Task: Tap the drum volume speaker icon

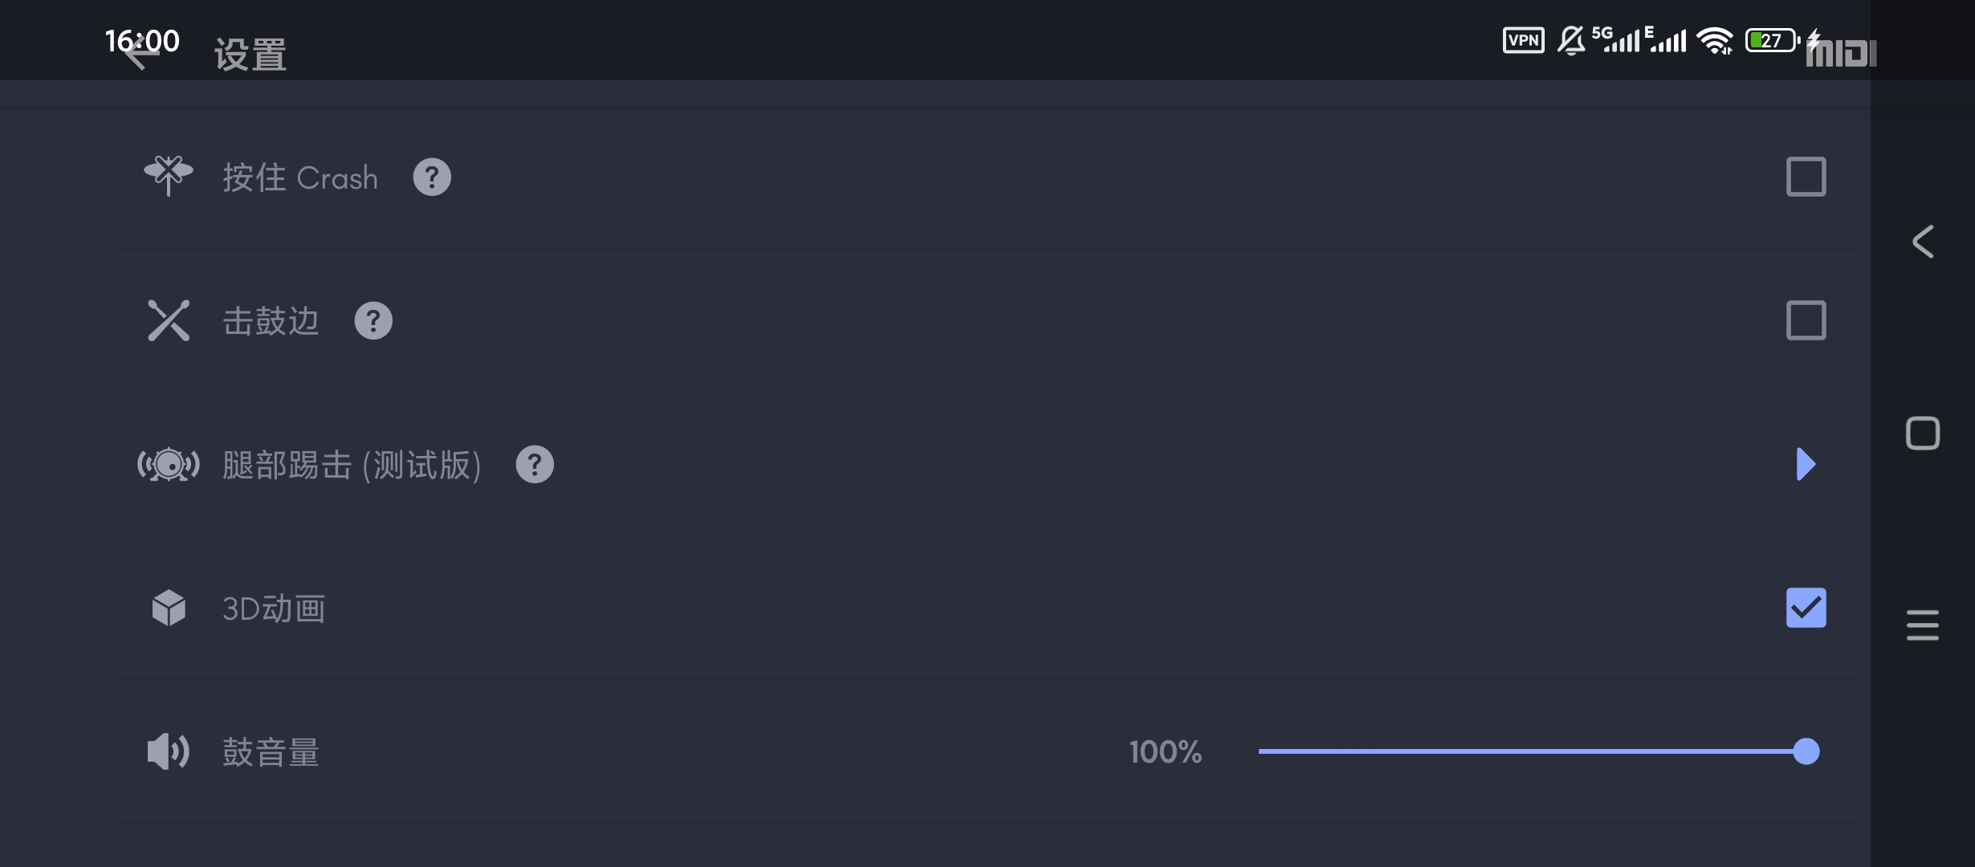Action: [x=169, y=751]
